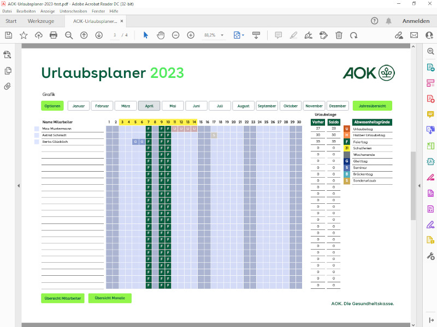
Task: Select the Hand pan tool
Action: 161,35
